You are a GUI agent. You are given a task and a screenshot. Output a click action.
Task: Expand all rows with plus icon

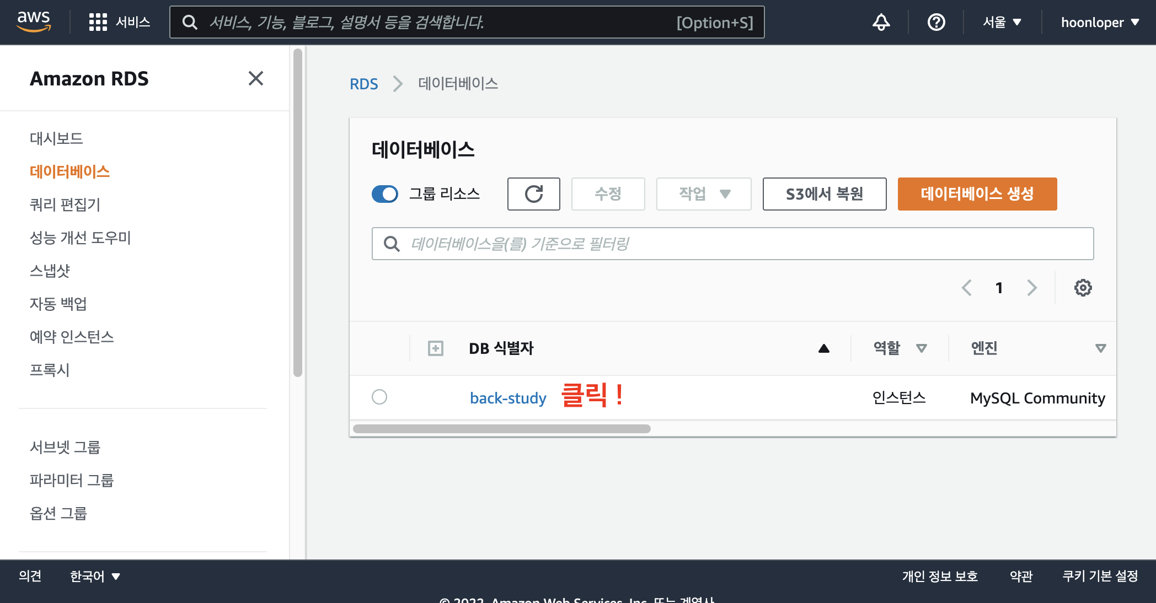pyautogui.click(x=436, y=348)
